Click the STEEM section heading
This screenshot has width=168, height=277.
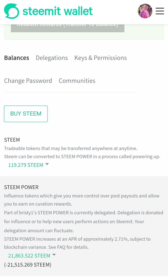click(x=12, y=140)
